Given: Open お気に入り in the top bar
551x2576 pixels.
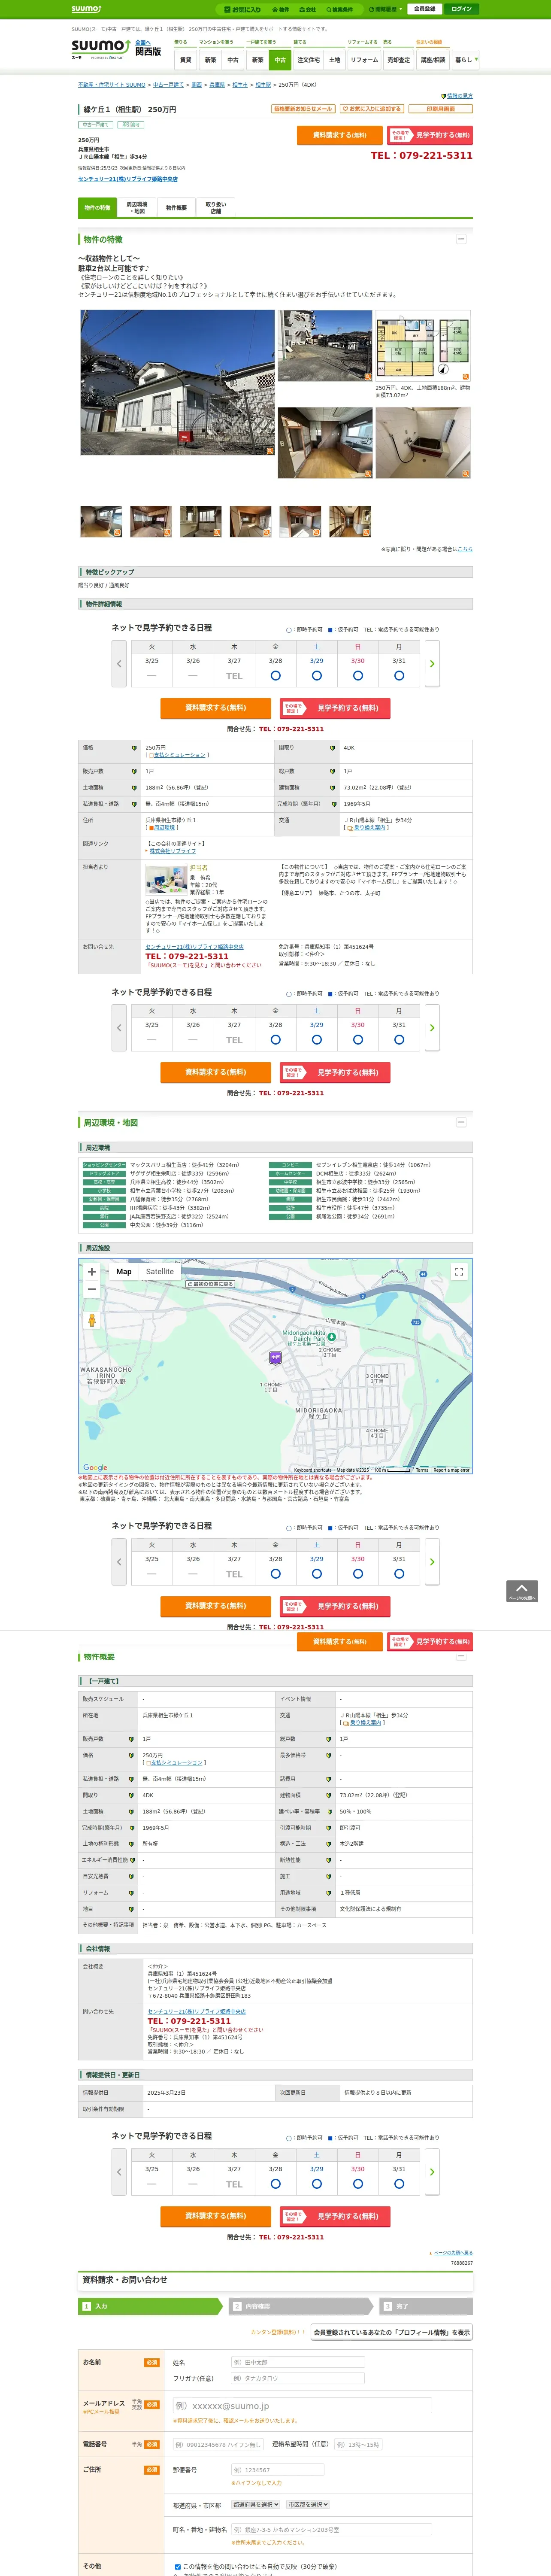Looking at the screenshot, I should coord(242,9).
